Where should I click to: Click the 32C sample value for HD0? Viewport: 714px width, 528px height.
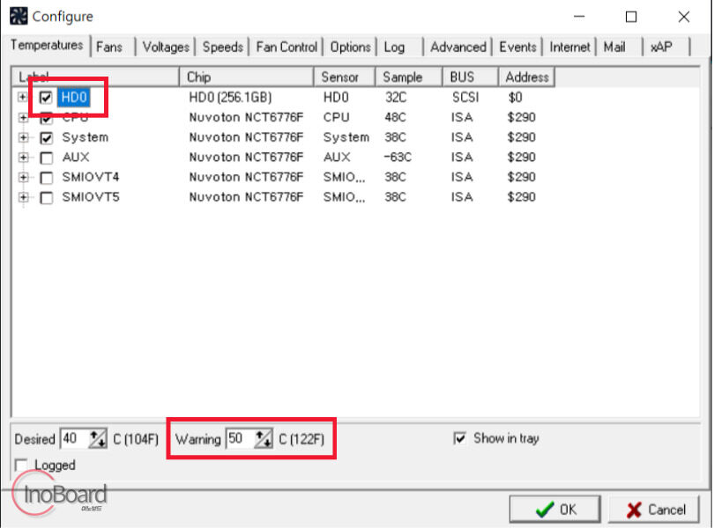tap(395, 98)
